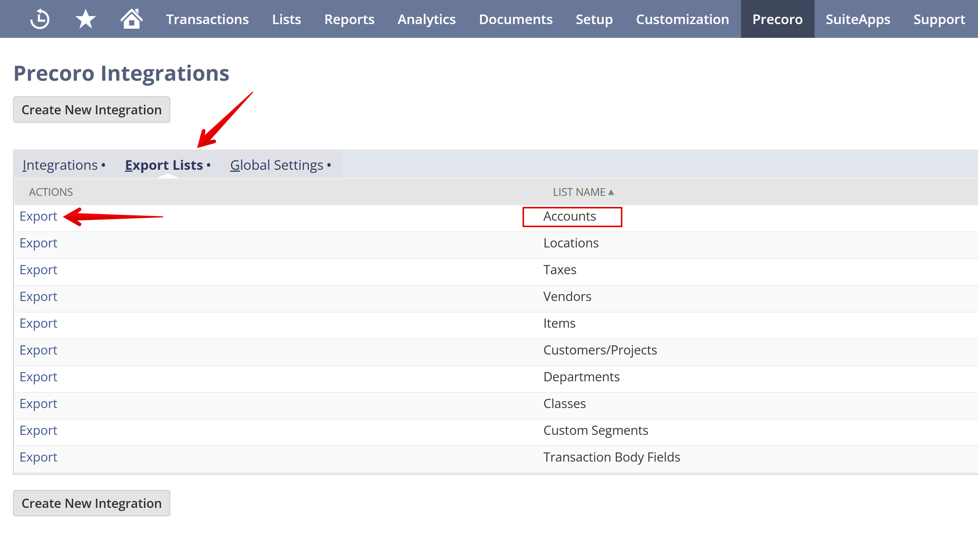This screenshot has height=540, width=978.
Task: Select the Locations list name cell
Action: point(571,243)
